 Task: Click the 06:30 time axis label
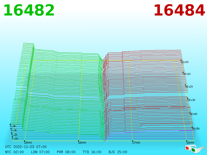coord(191,100)
